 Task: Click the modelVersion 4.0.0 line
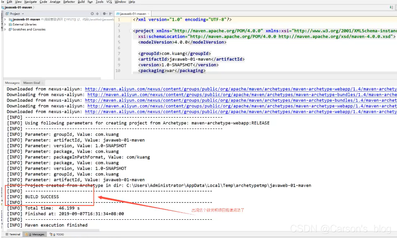pyautogui.click(x=182, y=42)
